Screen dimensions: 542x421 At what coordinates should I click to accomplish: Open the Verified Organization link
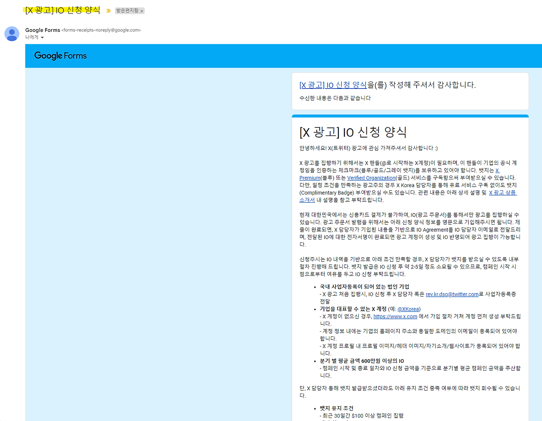tap(371, 178)
